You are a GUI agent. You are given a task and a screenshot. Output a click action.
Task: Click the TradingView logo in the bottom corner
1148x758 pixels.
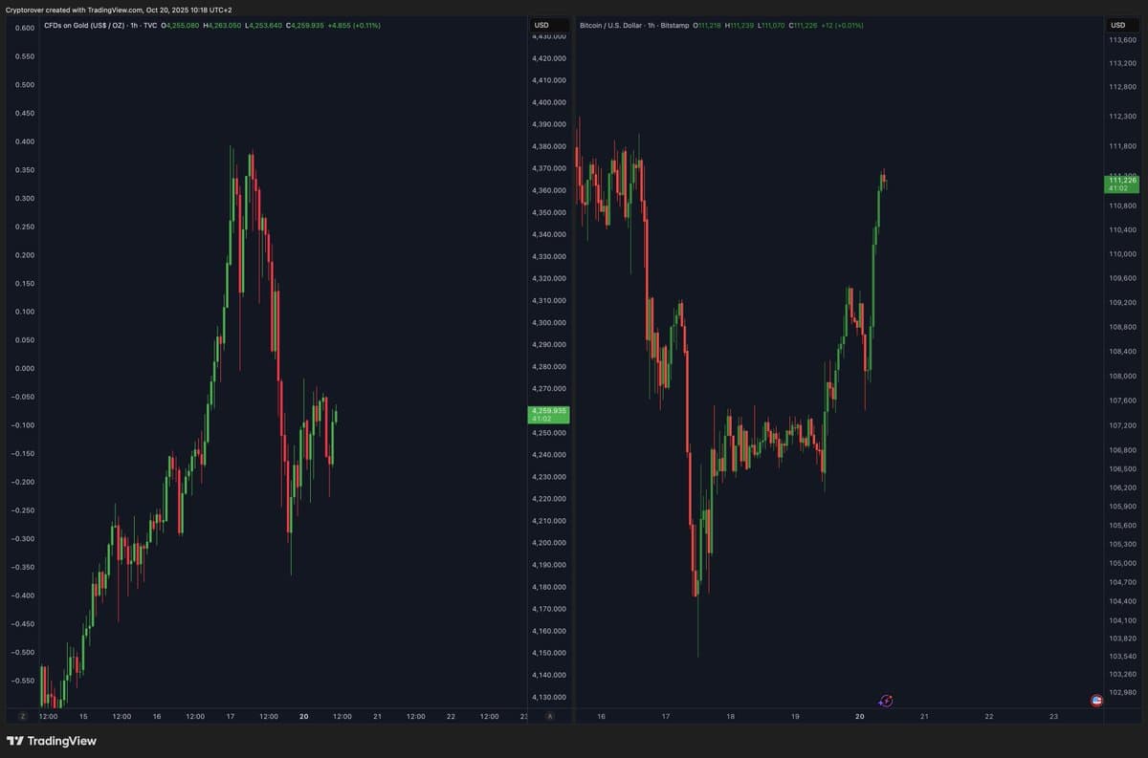(x=54, y=740)
